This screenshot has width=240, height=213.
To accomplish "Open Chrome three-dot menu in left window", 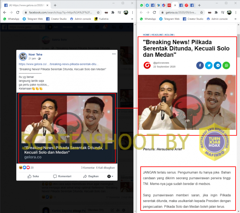I will point(132,13).
